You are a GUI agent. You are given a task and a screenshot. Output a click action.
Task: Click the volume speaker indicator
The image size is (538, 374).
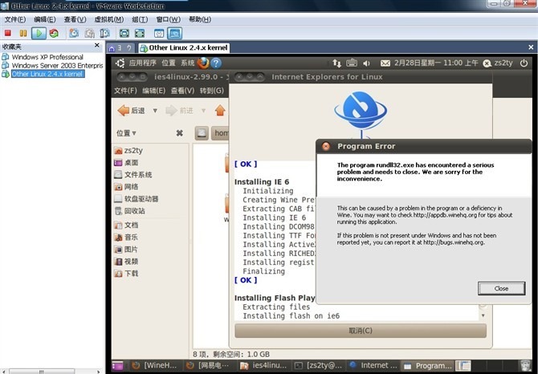pyautogui.click(x=366, y=63)
